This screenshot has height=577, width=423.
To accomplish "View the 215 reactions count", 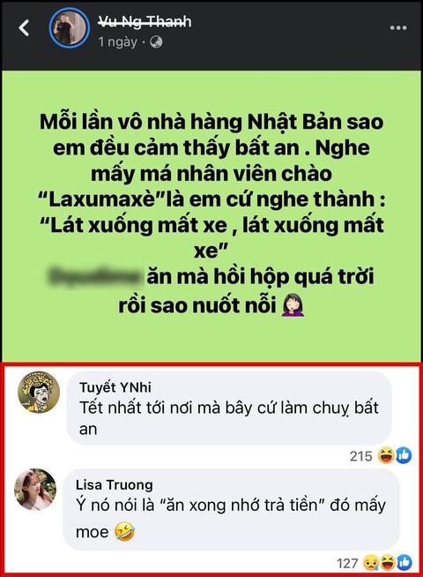I will pos(360,456).
